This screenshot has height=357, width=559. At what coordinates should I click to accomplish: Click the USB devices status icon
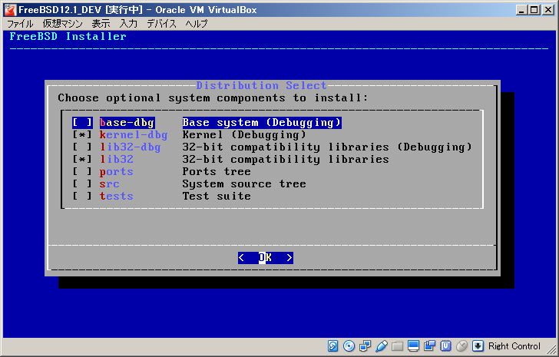click(381, 346)
